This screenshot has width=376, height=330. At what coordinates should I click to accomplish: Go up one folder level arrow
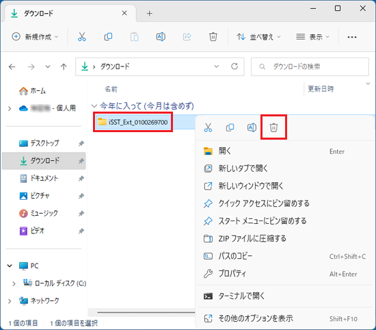coord(64,67)
